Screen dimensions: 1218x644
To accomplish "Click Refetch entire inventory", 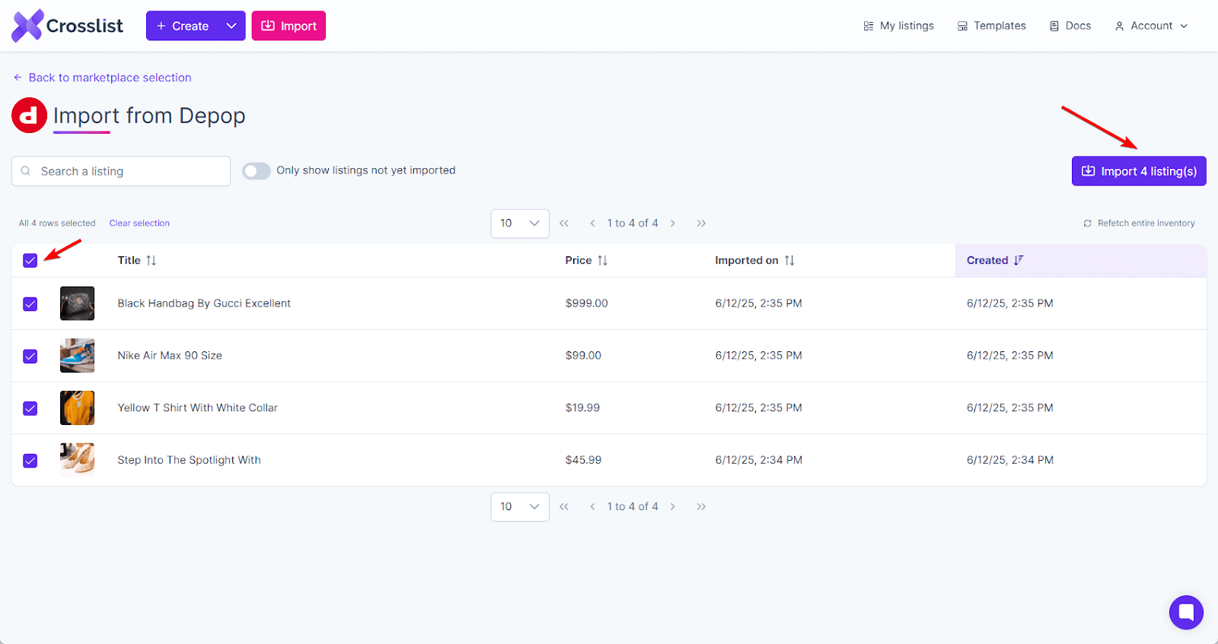I will [x=1139, y=224].
